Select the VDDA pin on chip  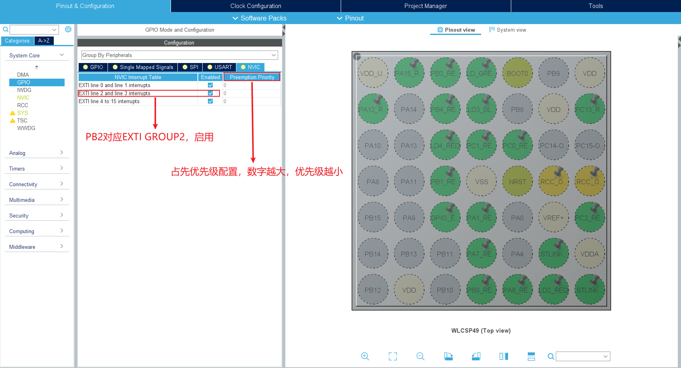(x=590, y=254)
